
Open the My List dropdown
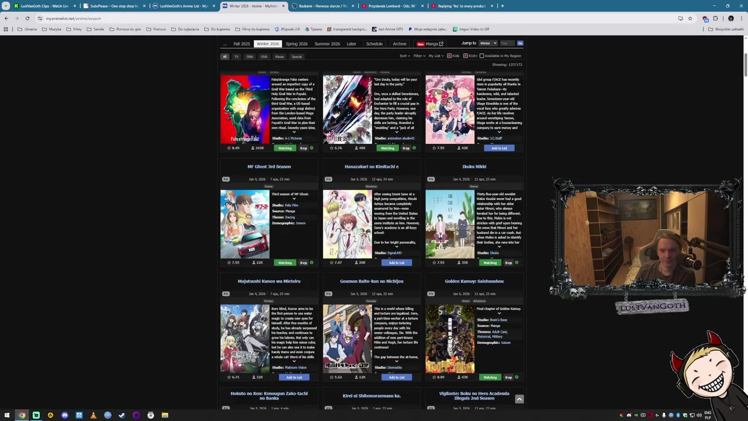pos(435,56)
